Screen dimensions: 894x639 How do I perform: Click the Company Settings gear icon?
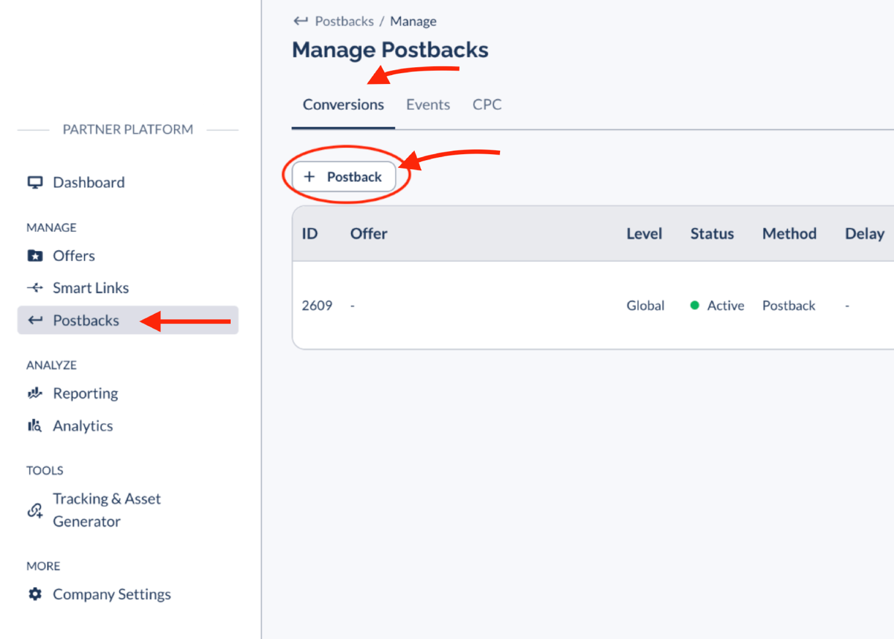coord(35,594)
